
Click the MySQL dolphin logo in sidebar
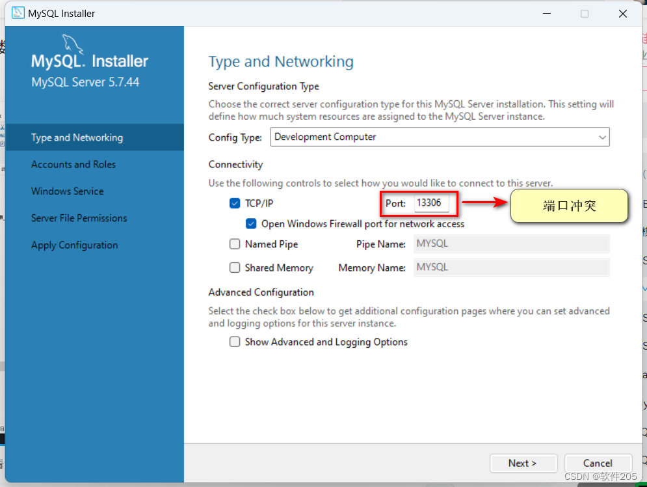(x=73, y=44)
